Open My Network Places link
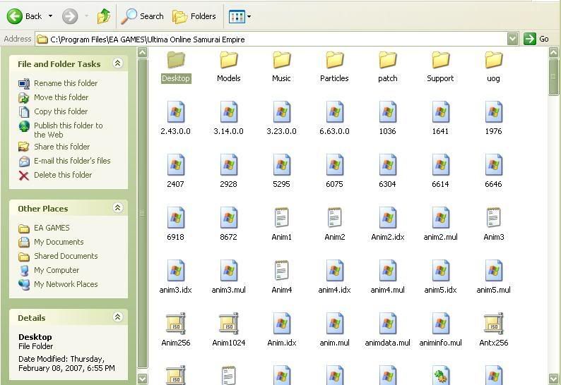The image size is (561, 385). pos(58,284)
